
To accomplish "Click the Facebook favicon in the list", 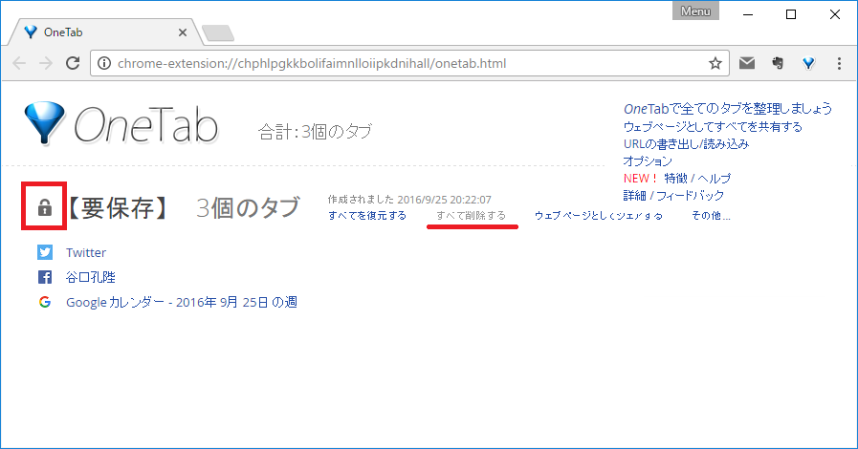I will [45, 277].
